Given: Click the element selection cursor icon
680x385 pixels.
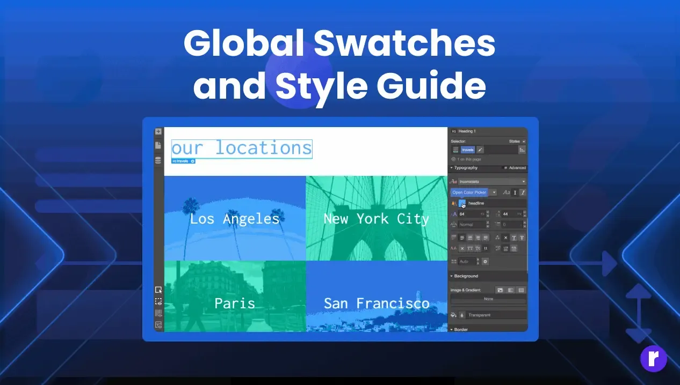Looking at the screenshot, I should pyautogui.click(x=158, y=290).
